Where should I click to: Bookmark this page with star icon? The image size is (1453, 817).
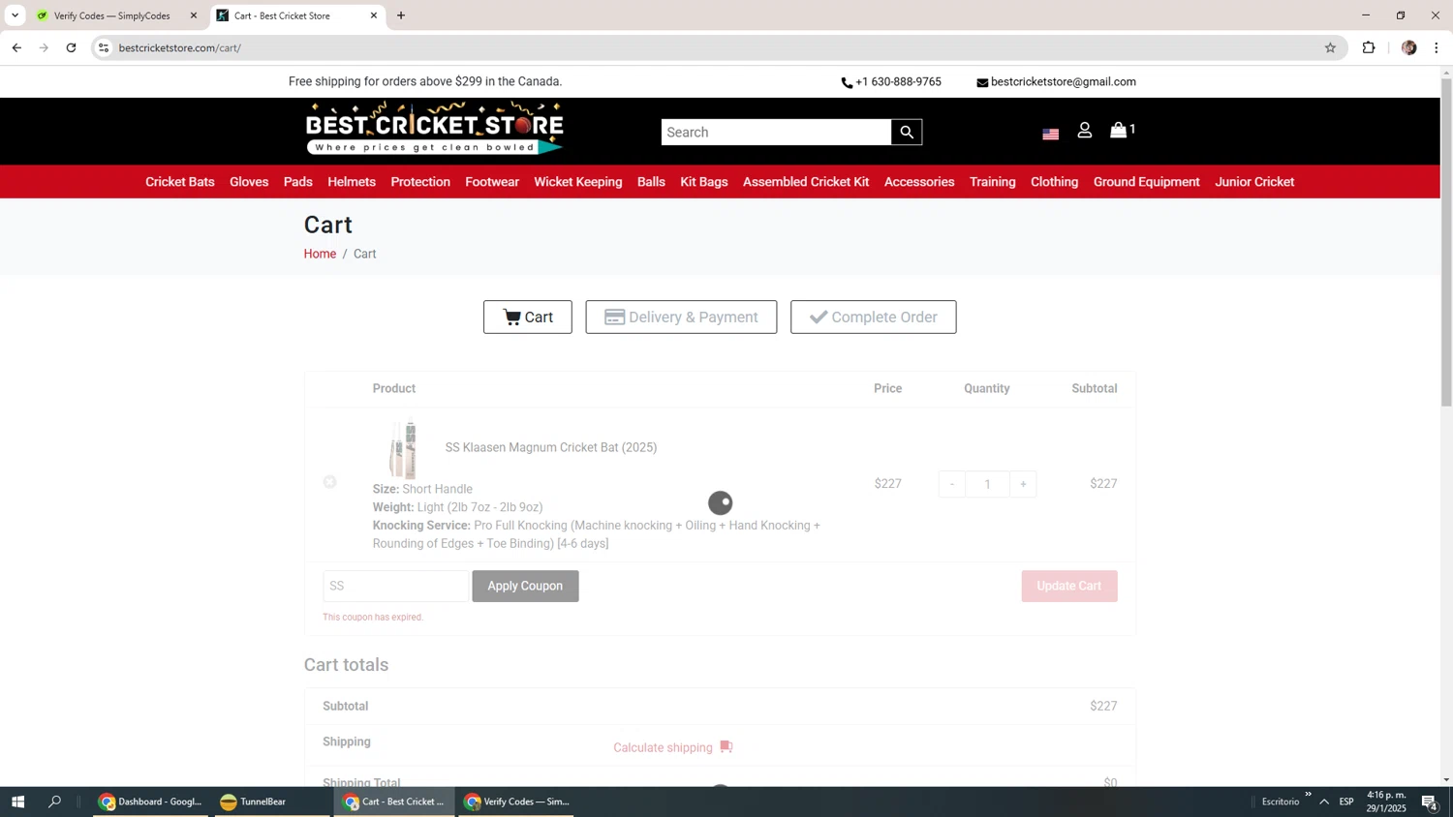point(1330,47)
